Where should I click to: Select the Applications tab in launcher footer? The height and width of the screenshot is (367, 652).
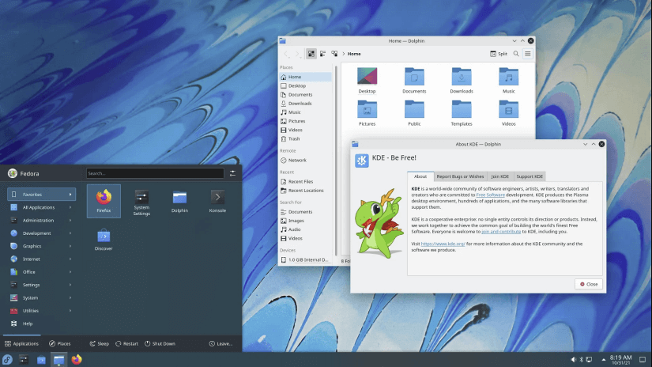(x=21, y=344)
